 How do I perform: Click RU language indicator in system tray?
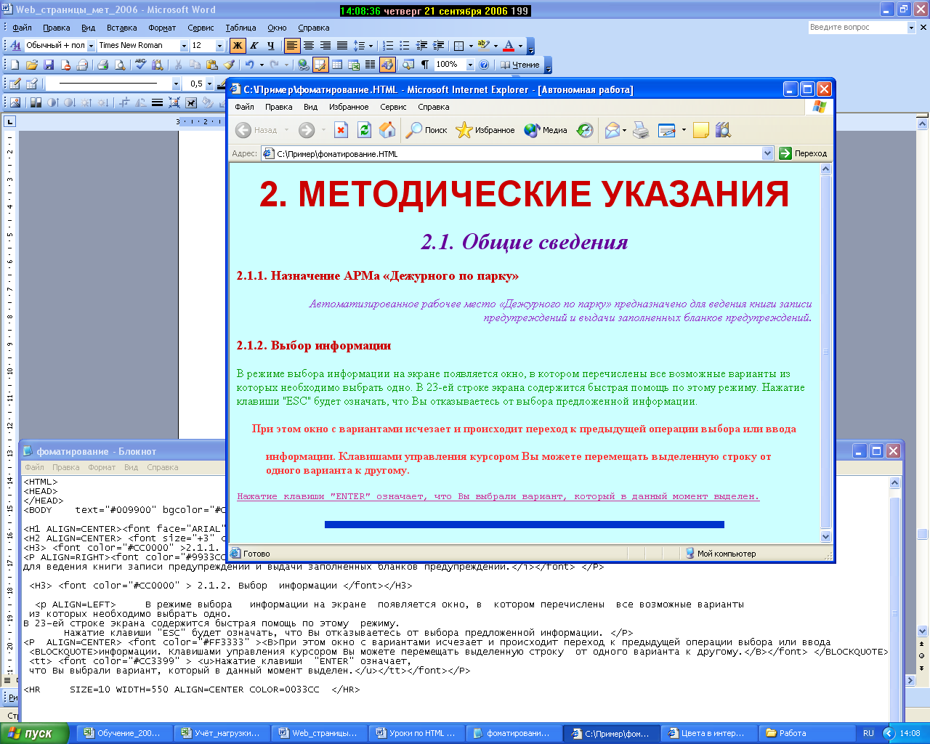pyautogui.click(x=868, y=733)
